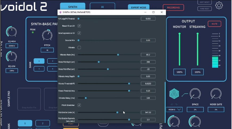
Task: Click the EXPERT MODE button
Action: [139, 8]
